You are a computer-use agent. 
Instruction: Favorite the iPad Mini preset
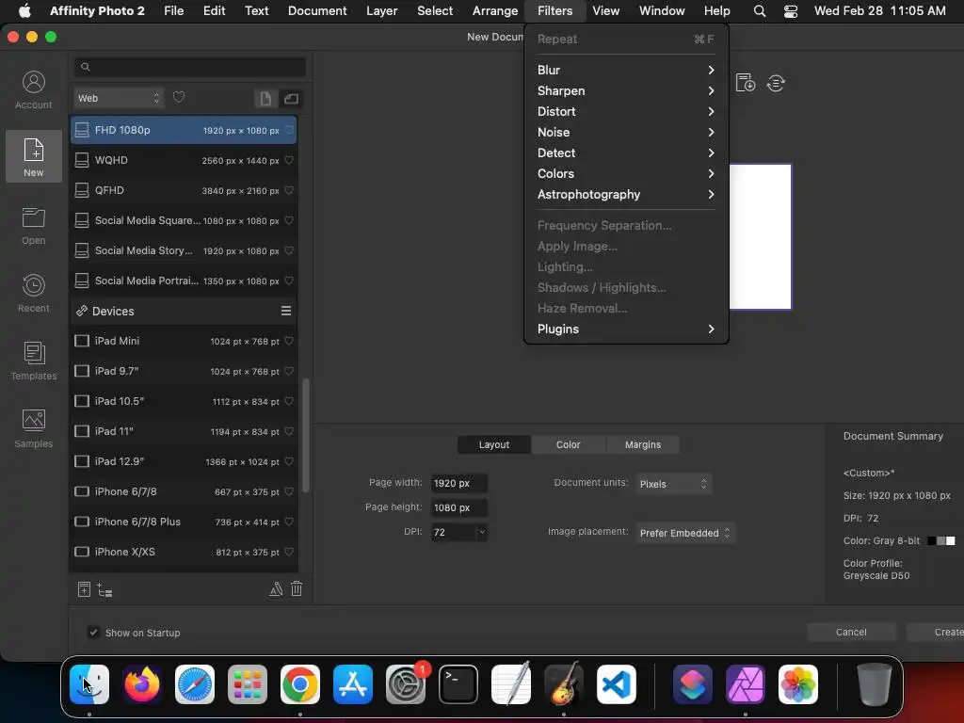click(289, 341)
